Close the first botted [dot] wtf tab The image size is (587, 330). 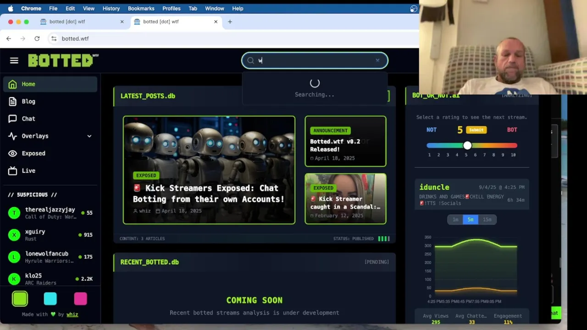pyautogui.click(x=122, y=22)
